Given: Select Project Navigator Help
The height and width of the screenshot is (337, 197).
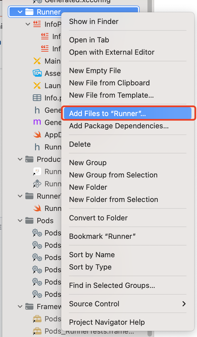Looking at the screenshot, I should [107, 322].
